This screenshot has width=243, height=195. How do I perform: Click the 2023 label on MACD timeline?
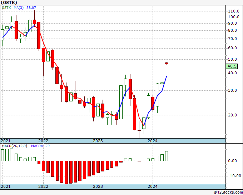98,186
